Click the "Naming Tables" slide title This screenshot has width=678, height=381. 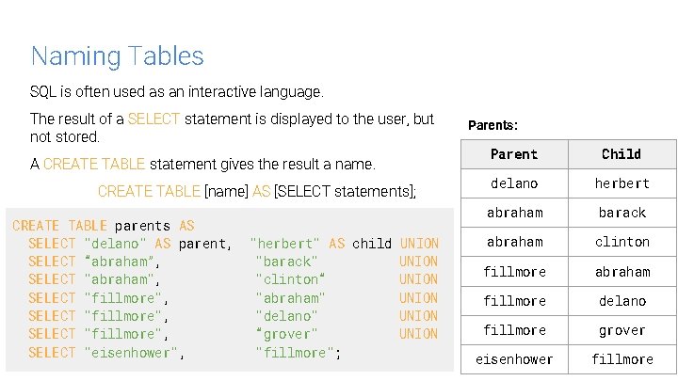(117, 56)
